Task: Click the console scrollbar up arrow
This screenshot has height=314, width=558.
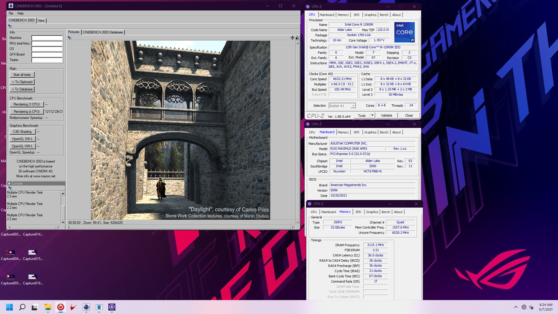Action: [63, 193]
